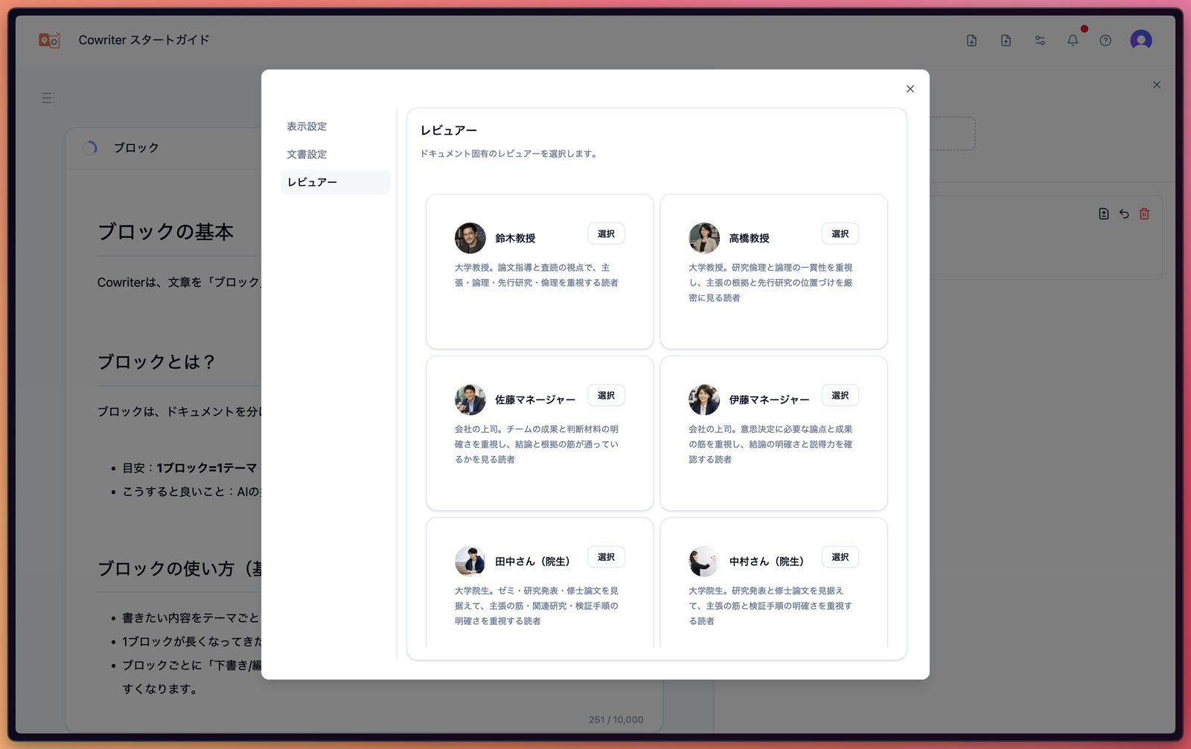Select 高橋教授 as a reviewer
Image resolution: width=1191 pixels, height=749 pixels.
[x=840, y=233]
